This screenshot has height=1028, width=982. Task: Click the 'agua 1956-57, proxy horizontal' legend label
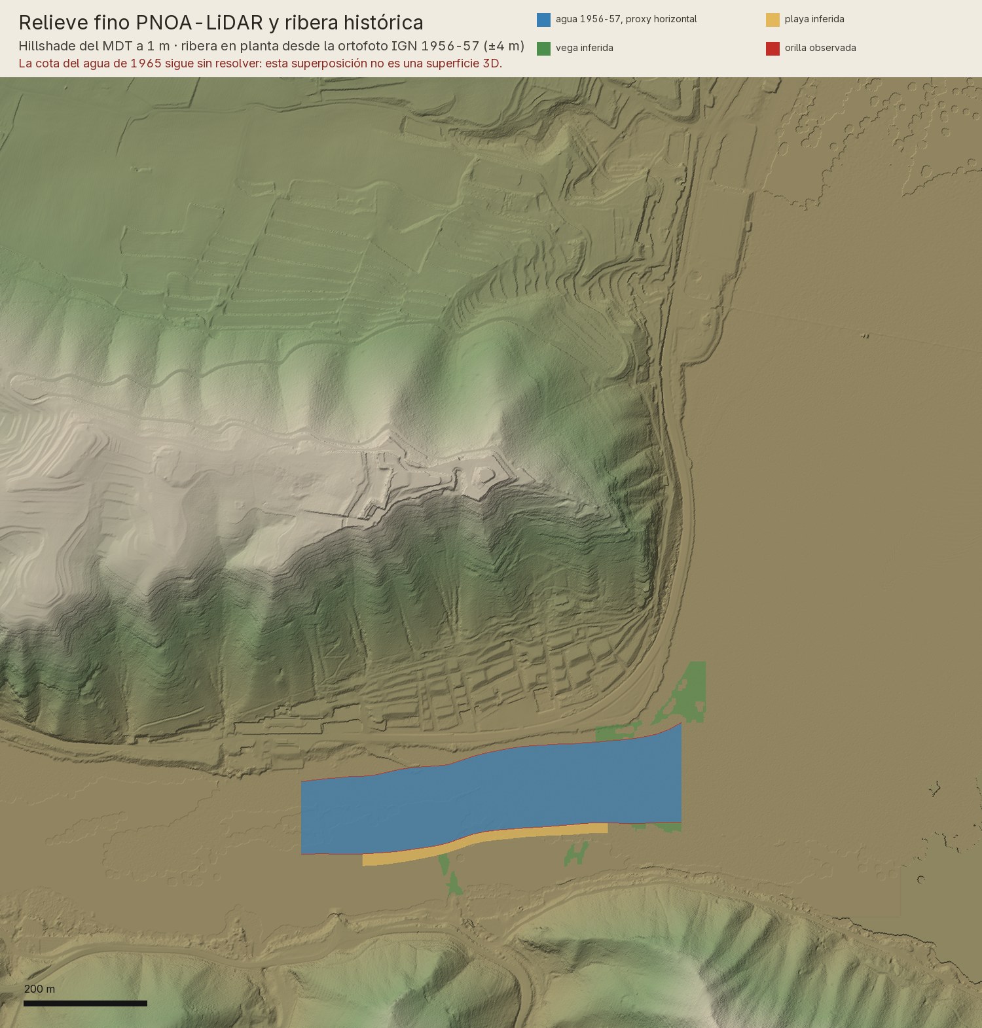[x=626, y=20]
